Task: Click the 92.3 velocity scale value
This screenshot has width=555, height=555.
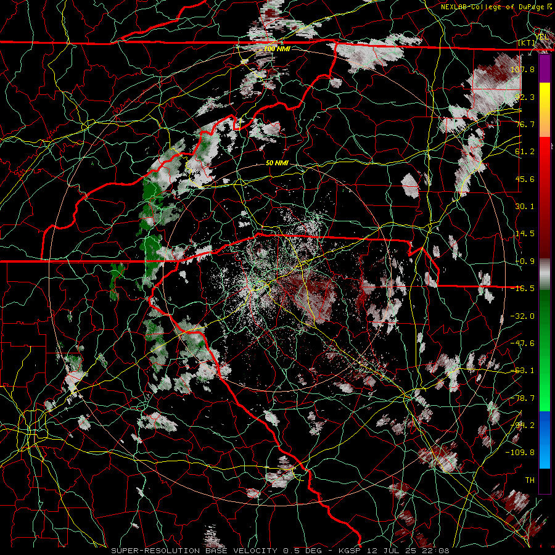Action: pos(525,97)
